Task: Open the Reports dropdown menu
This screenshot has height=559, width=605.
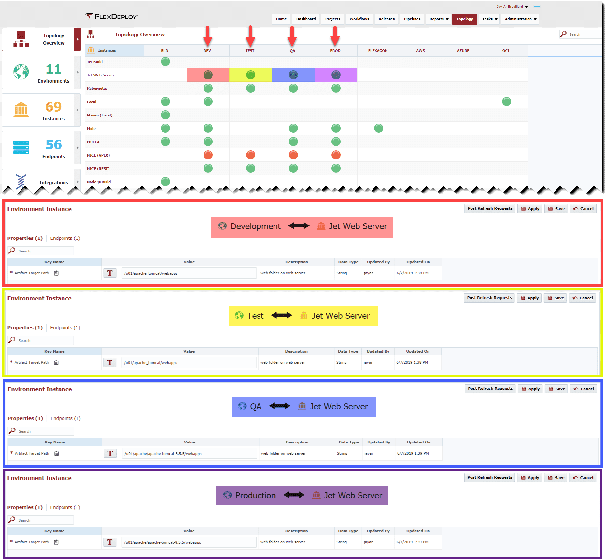Action: [439, 19]
